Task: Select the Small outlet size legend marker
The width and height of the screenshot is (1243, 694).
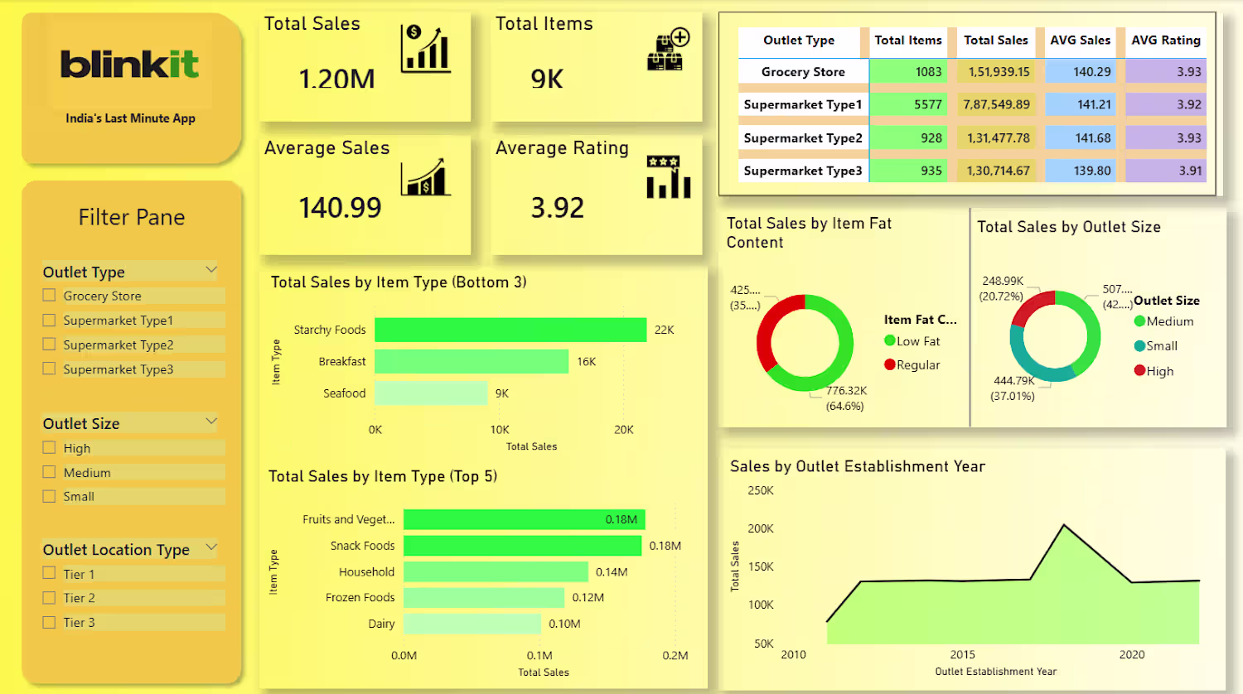Action: tap(1139, 346)
